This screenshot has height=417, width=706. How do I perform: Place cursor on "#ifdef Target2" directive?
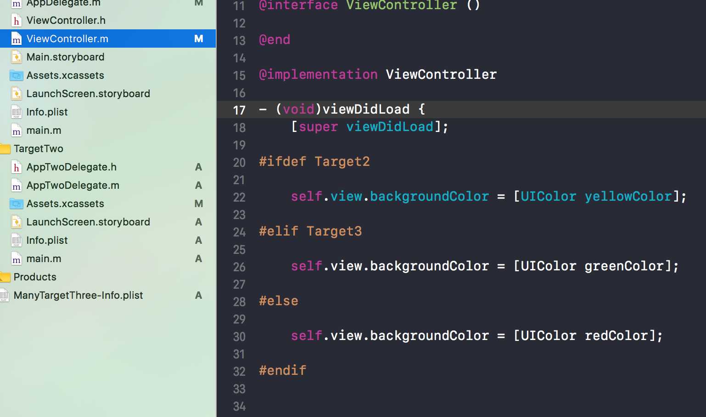(x=314, y=161)
